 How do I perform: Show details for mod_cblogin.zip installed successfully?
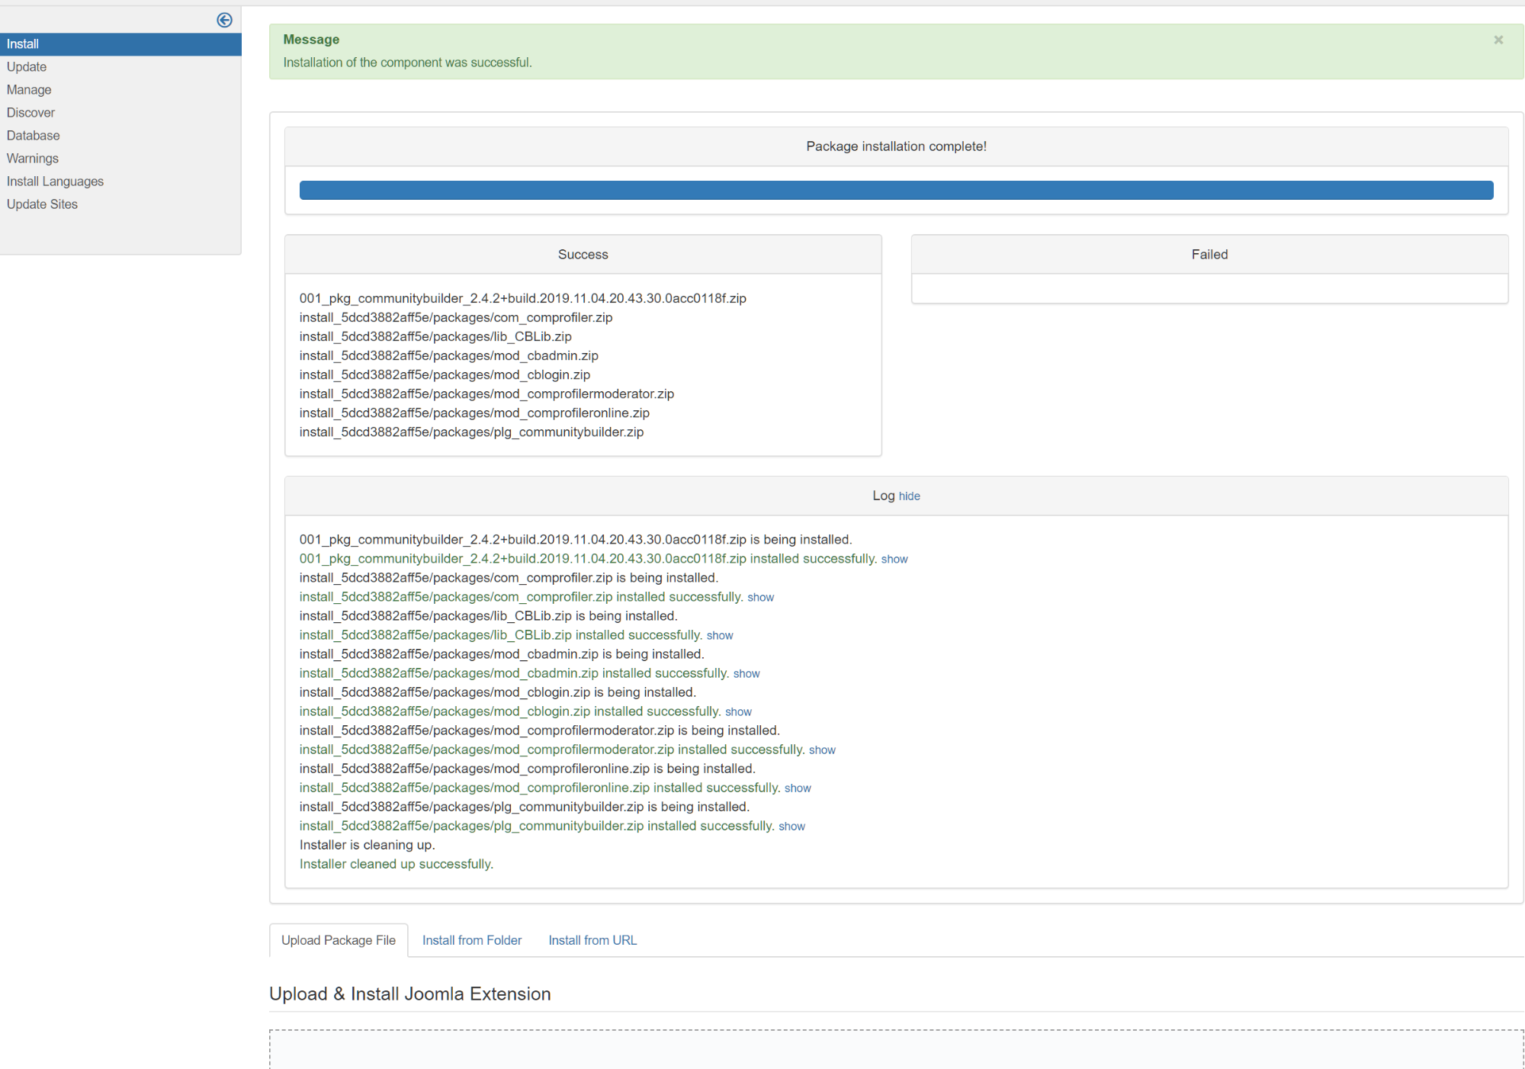(x=738, y=712)
